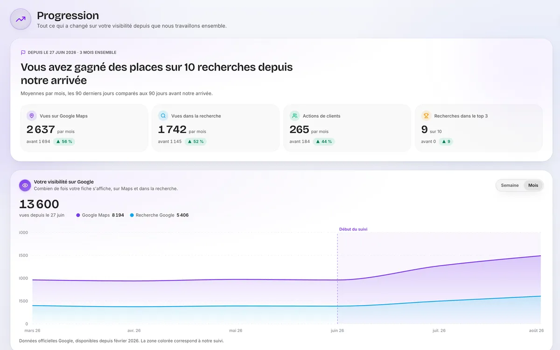Click the 'juil. 26' axis label
Viewport: 560px width, 350px height.
(x=439, y=330)
